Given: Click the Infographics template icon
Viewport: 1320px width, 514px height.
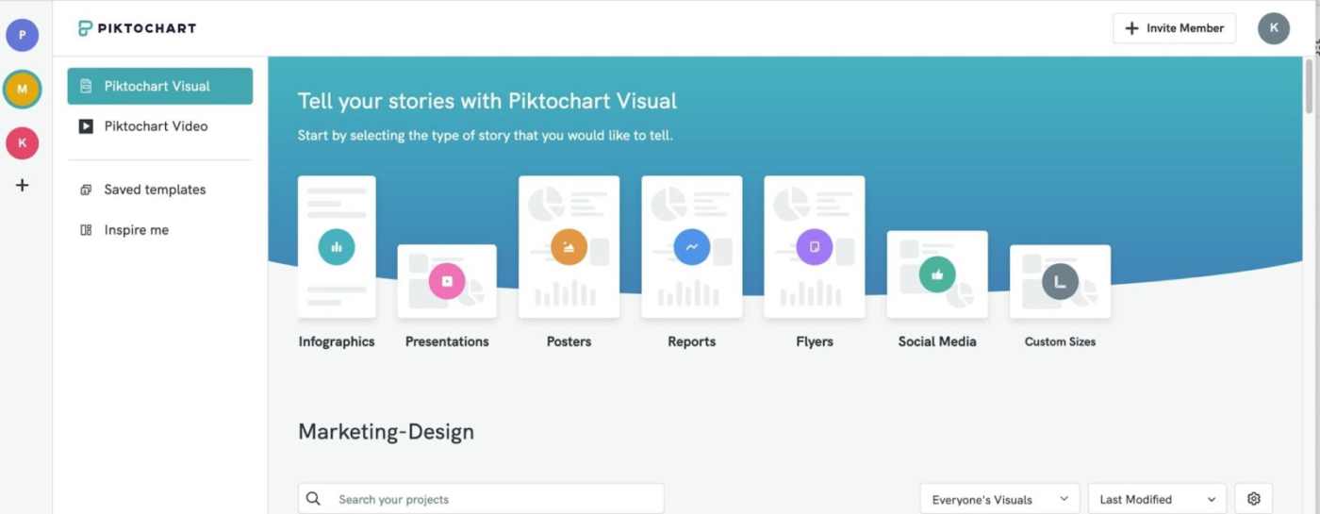Looking at the screenshot, I should pos(337,247).
